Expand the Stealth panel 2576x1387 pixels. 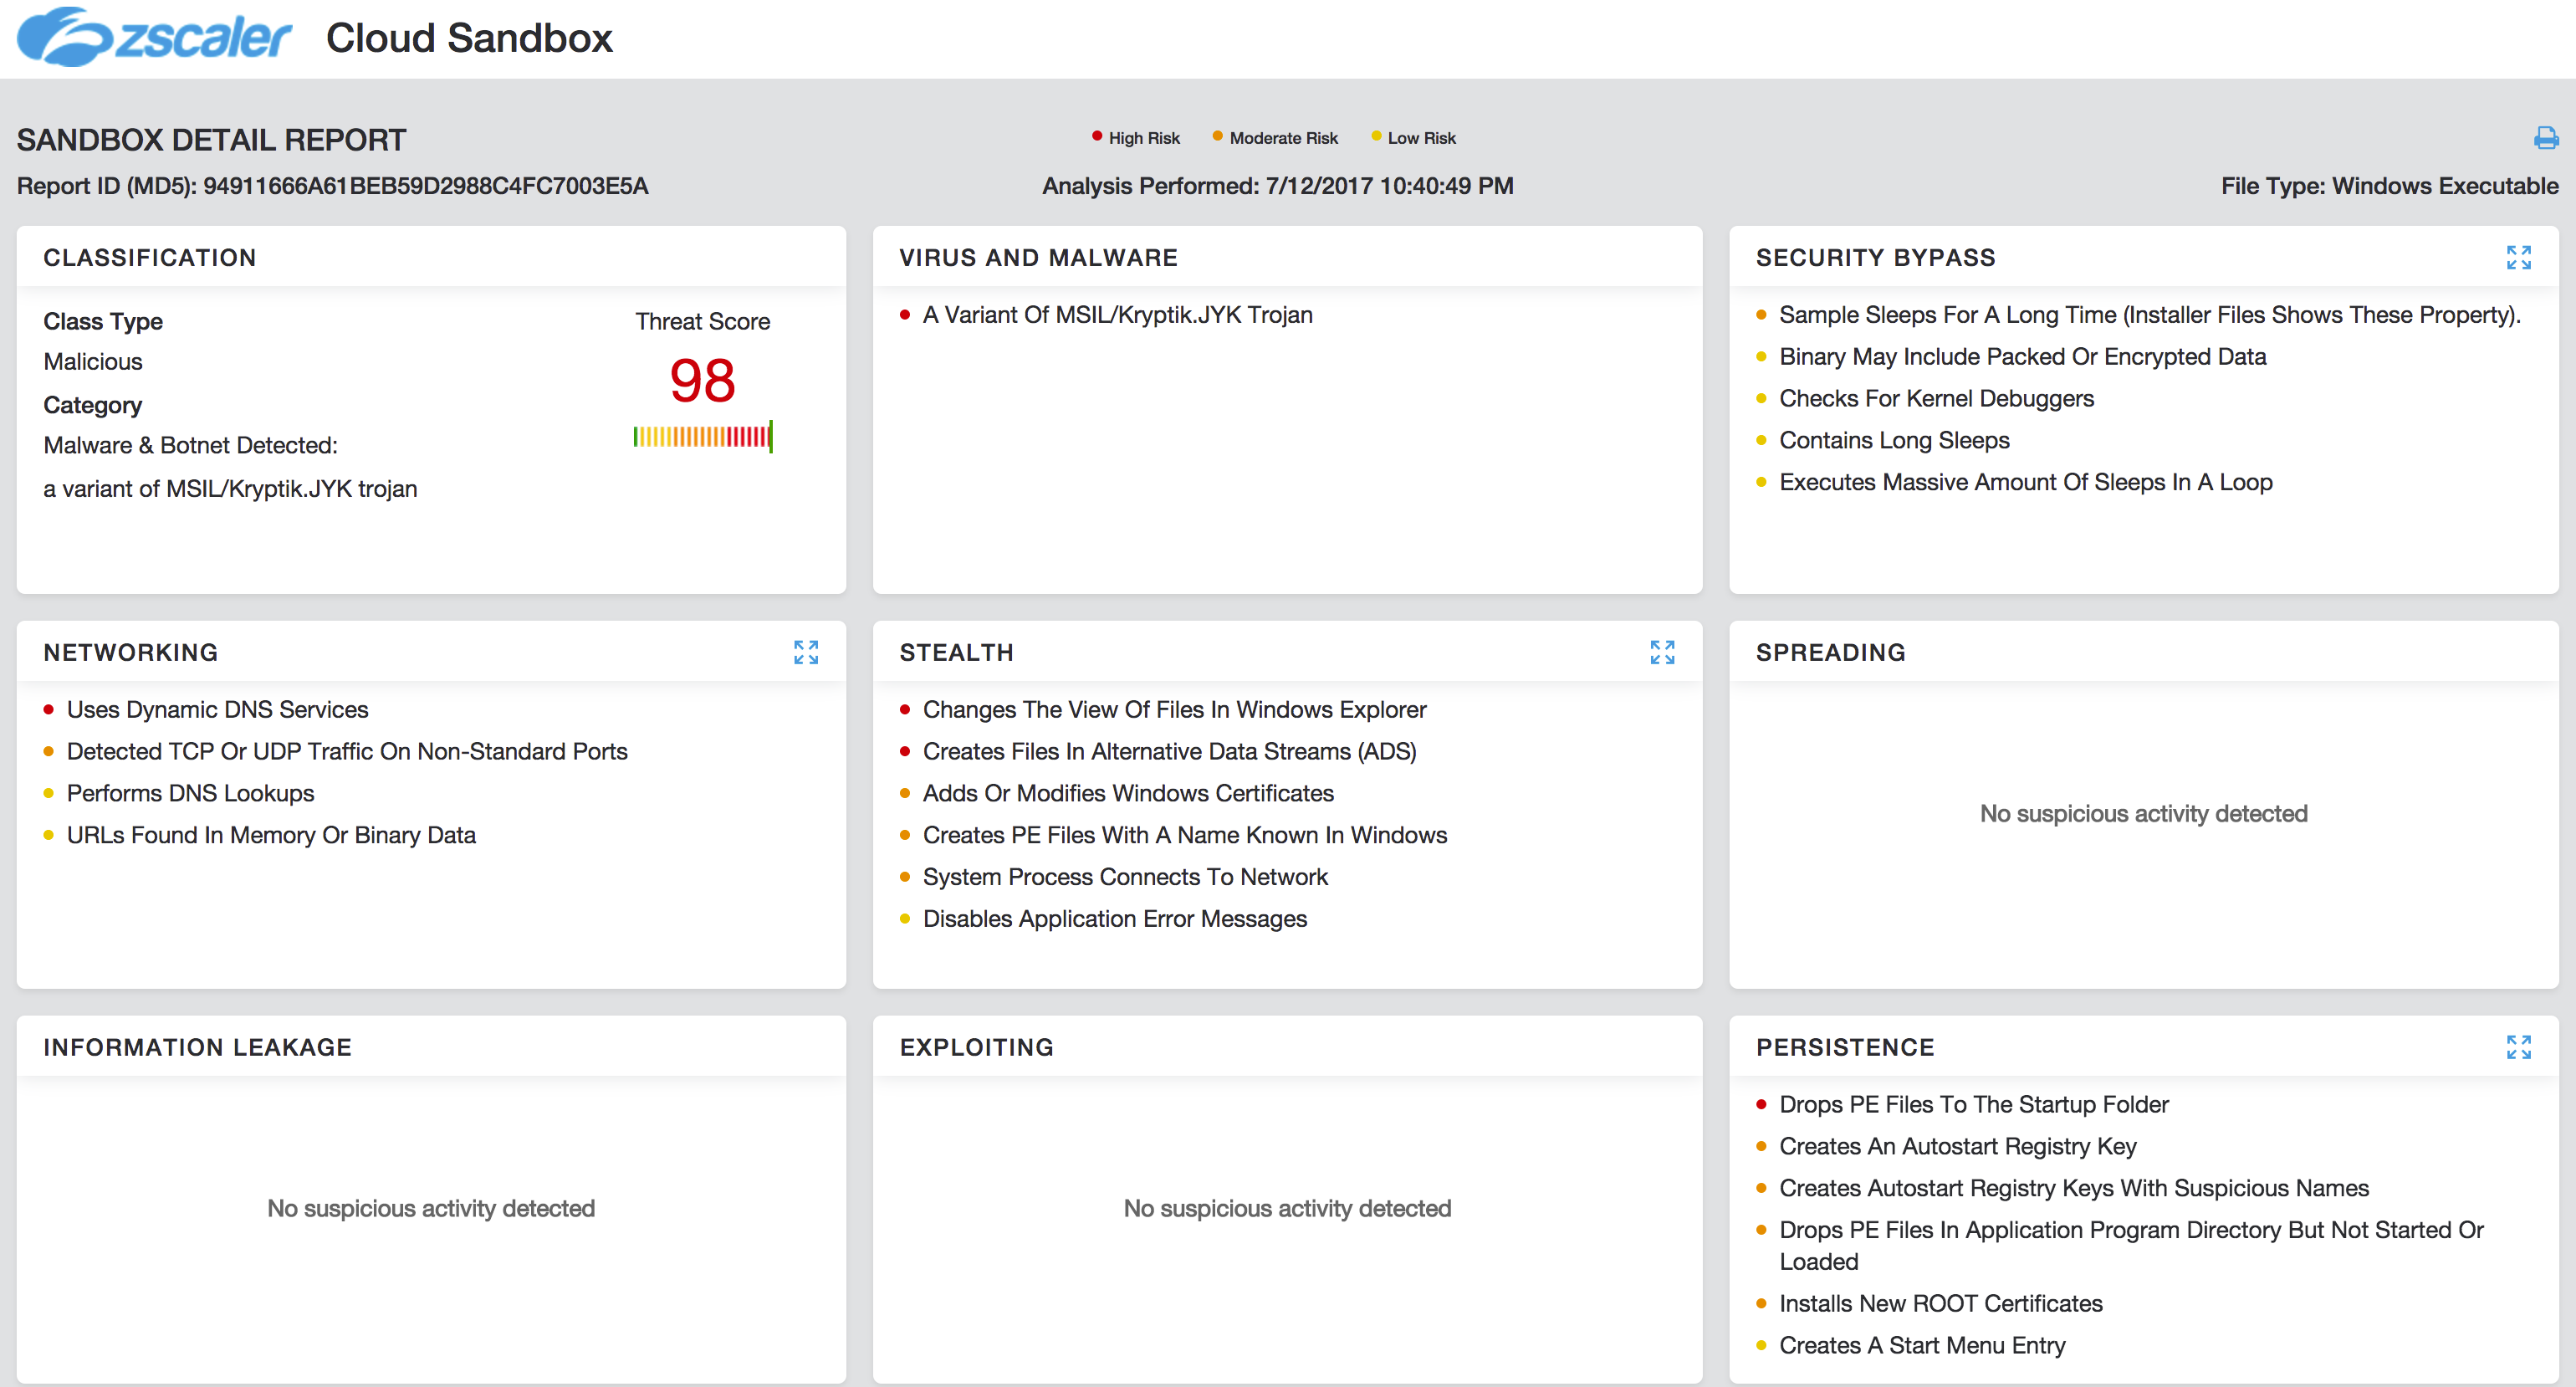pyautogui.click(x=1661, y=653)
